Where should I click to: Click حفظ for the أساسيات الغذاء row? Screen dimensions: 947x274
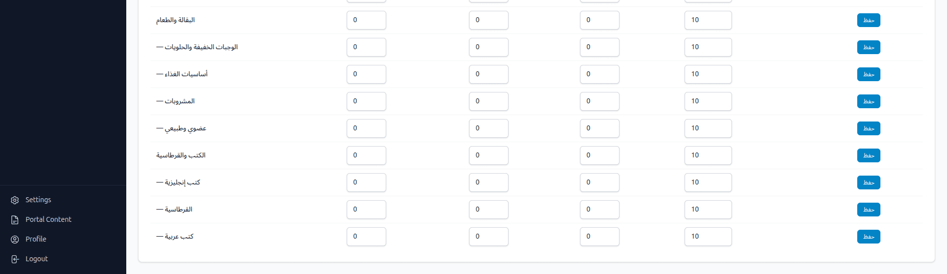click(x=869, y=74)
